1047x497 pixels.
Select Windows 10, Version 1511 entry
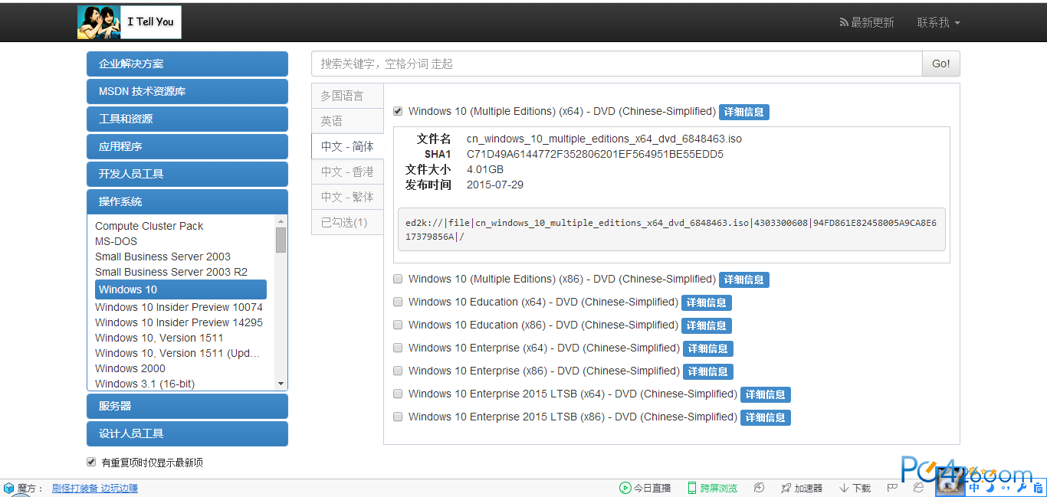159,338
